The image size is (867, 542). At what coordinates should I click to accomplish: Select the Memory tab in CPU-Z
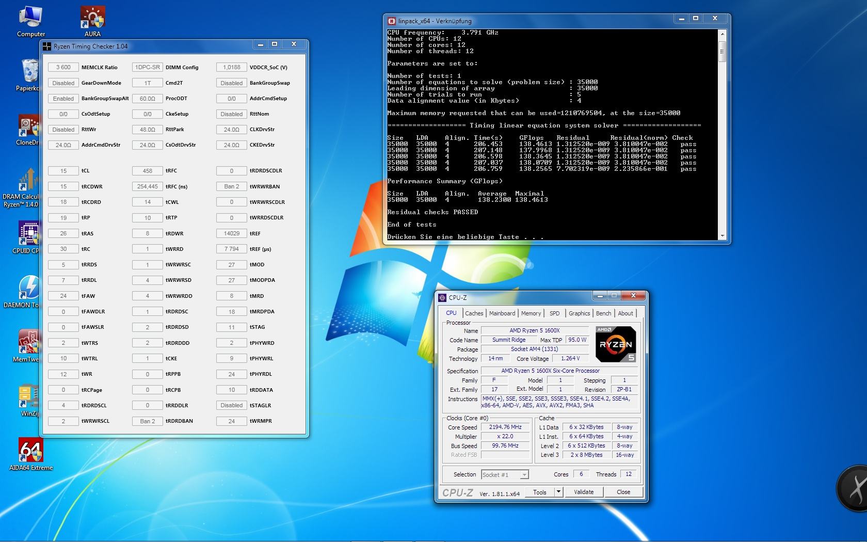(531, 313)
